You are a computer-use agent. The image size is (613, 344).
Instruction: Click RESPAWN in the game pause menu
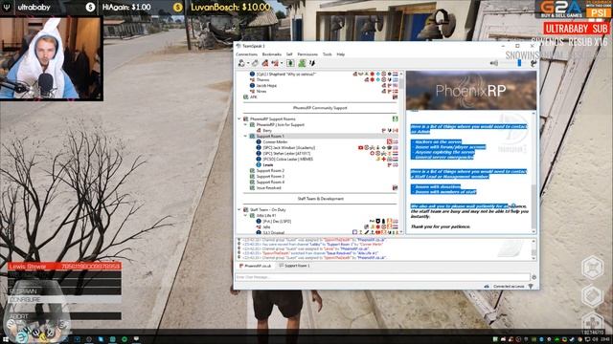[64, 291]
